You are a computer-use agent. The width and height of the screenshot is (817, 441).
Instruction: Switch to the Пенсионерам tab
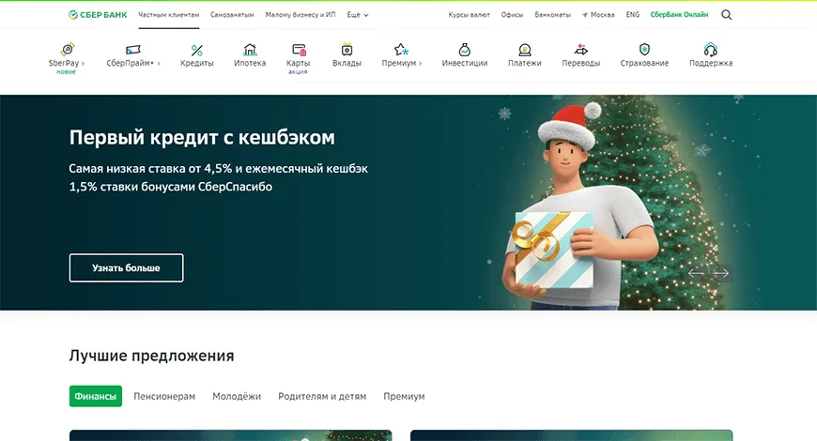tap(164, 396)
